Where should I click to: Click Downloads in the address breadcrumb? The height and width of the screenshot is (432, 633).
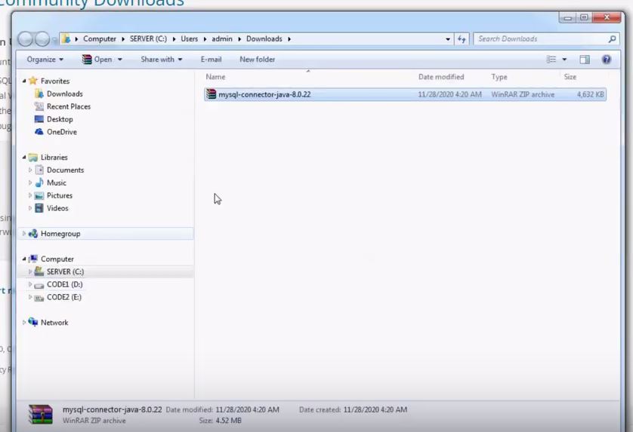(x=264, y=39)
